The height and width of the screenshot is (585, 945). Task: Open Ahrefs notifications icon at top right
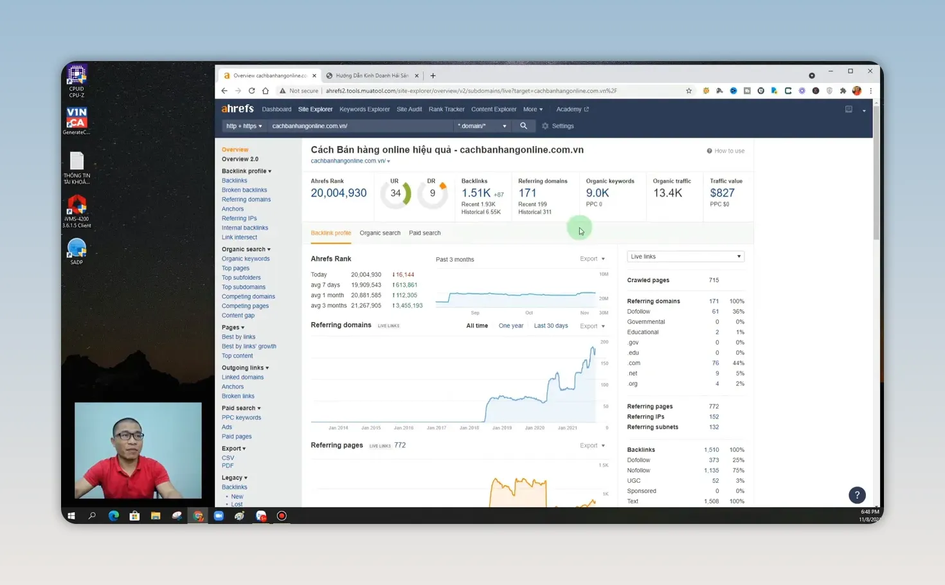click(849, 109)
